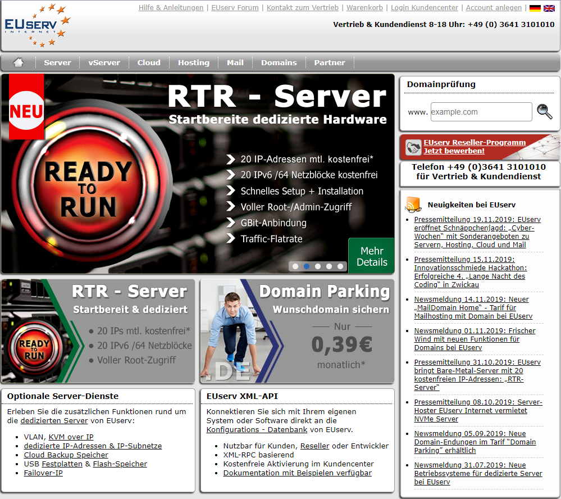
Task: Open the KVM over IP link
Action: point(71,437)
